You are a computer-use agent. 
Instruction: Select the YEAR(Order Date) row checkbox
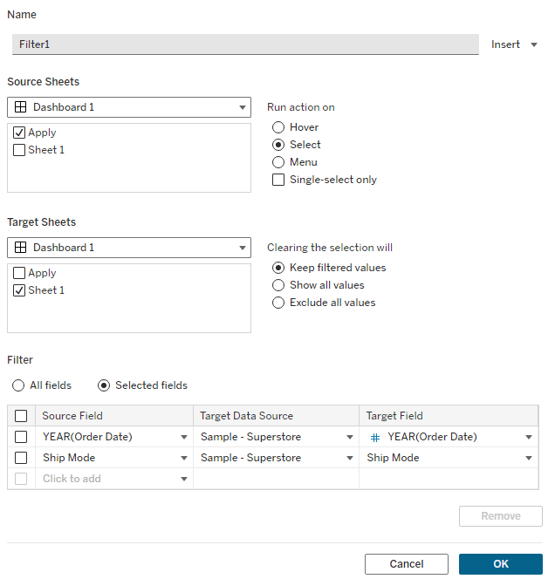pyautogui.click(x=21, y=437)
